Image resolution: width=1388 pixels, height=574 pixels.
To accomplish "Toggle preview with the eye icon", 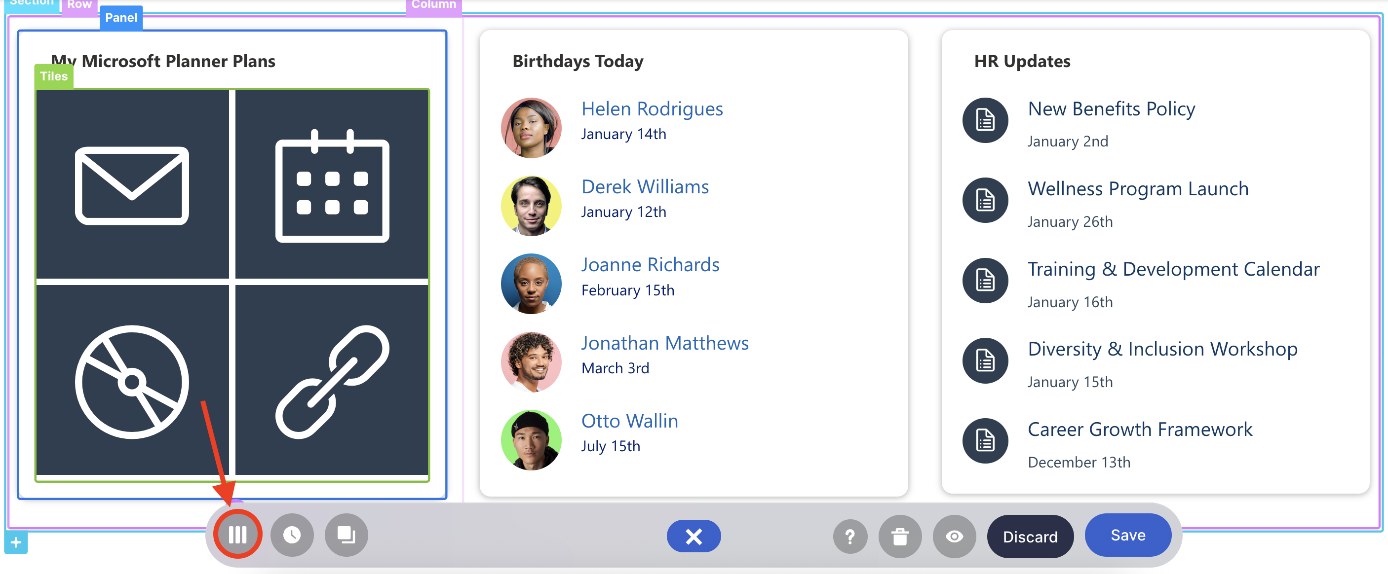I will [954, 537].
